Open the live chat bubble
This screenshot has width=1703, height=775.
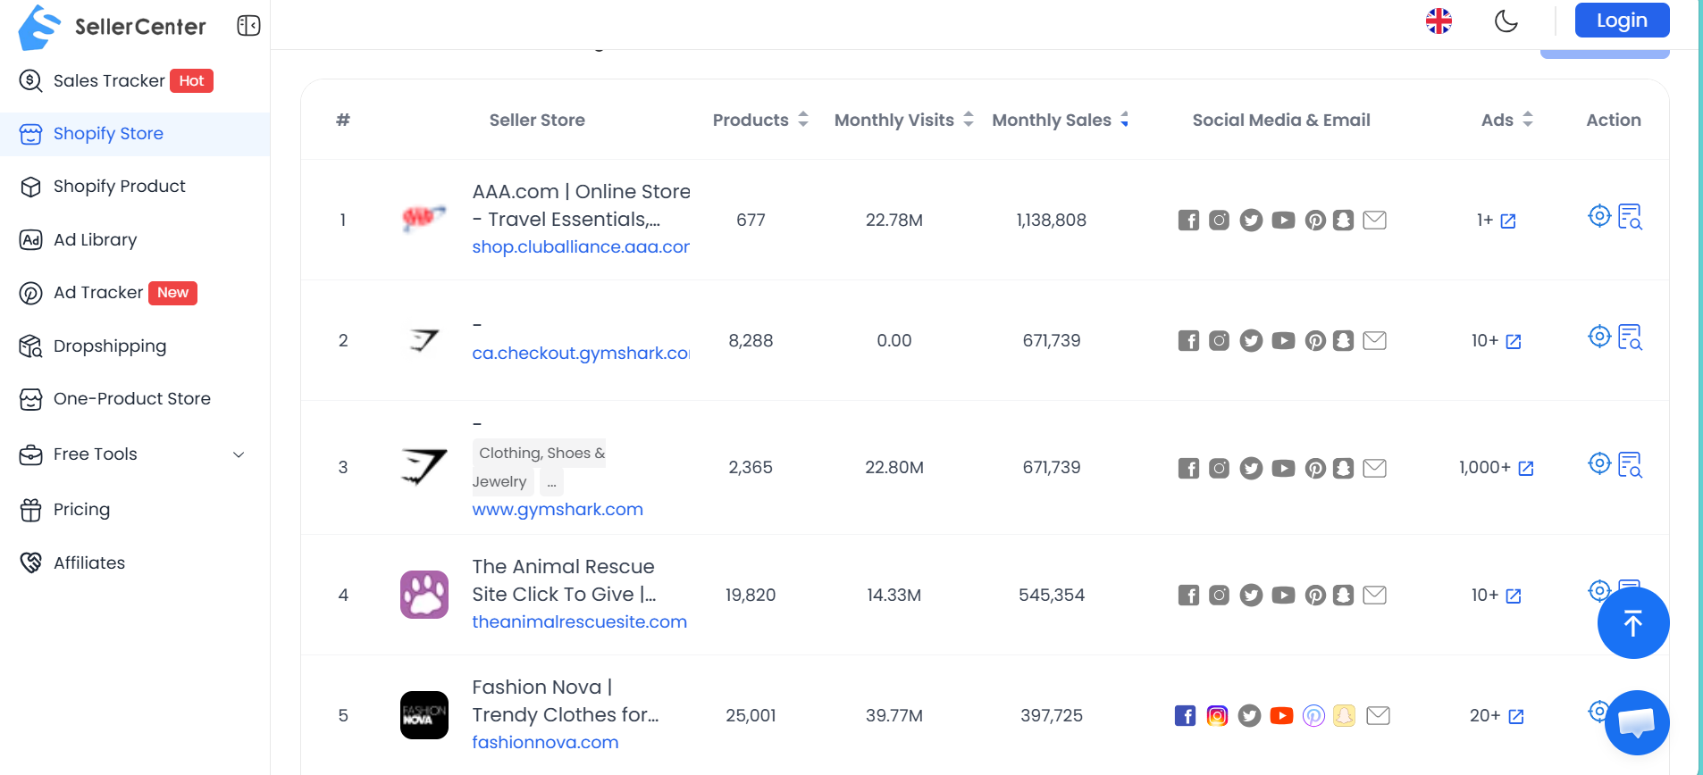pyautogui.click(x=1637, y=722)
